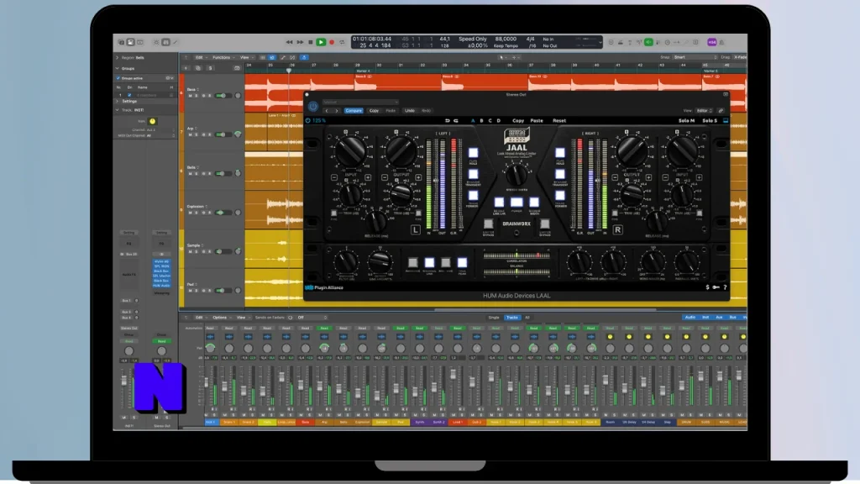This screenshot has height=484, width=860.
Task: Click plugin toolbar Paste button
Action: 537,121
